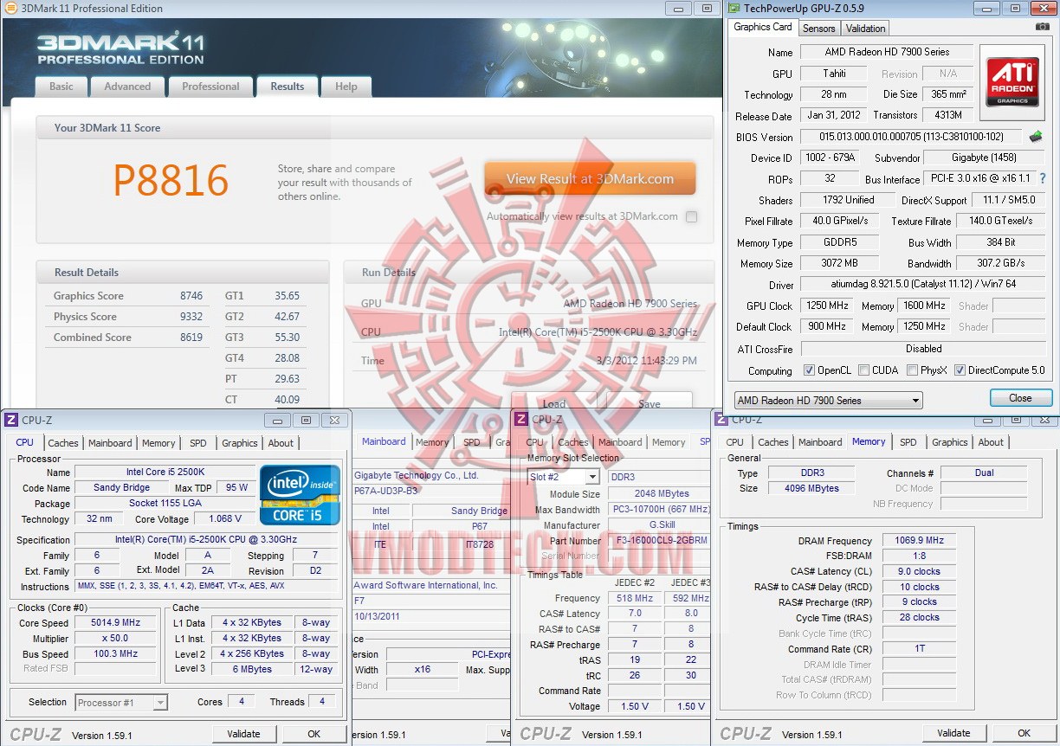The width and height of the screenshot is (1060, 746).
Task: Click the Z icon of the CPU-Z Memory Slot window
Action: click(520, 420)
